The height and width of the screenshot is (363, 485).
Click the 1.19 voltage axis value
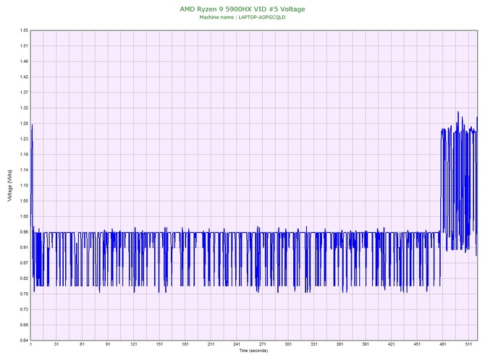coord(24,154)
